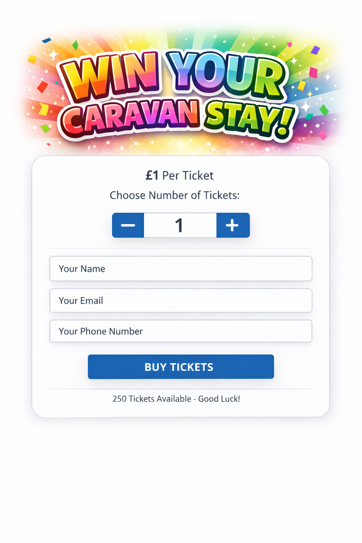Click the red confetti piece left of WIN
Screen dimensions: 362x543
42,87
